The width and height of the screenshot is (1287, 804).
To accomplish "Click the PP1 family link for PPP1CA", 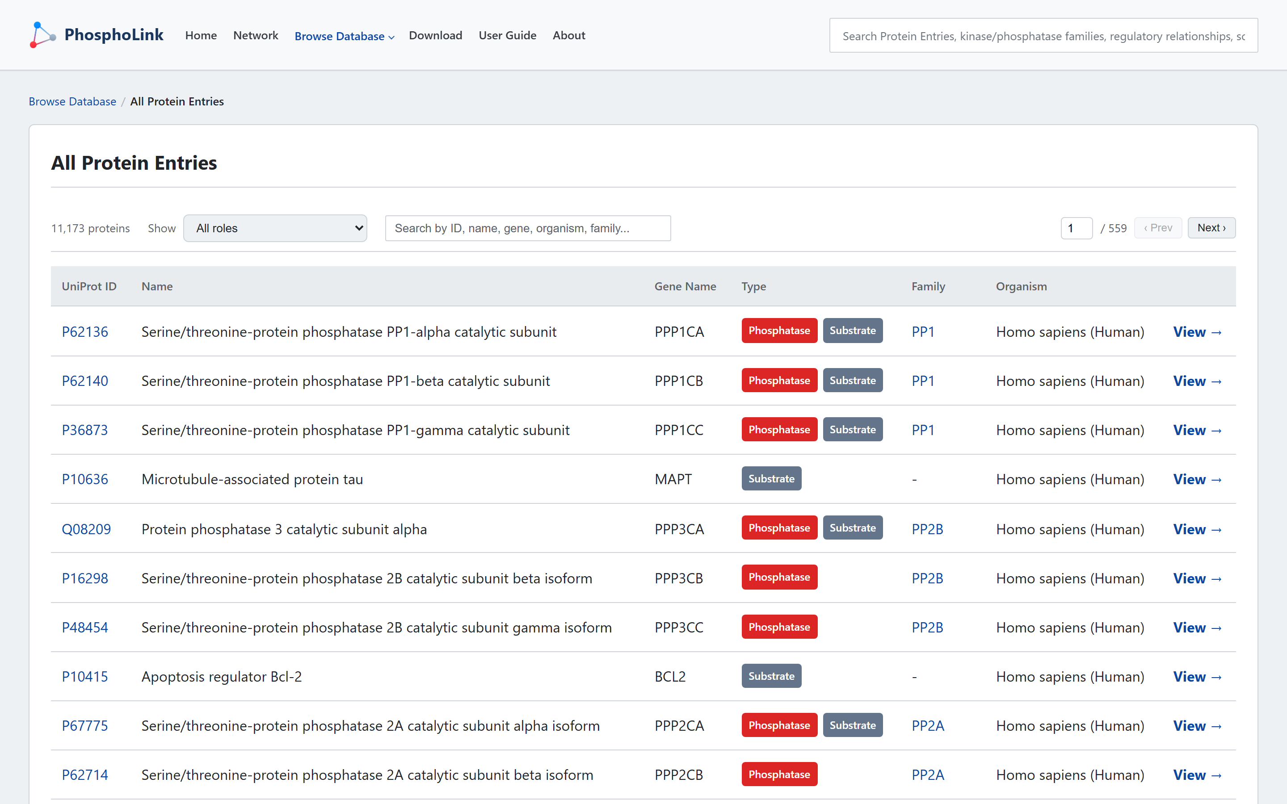I will tap(923, 332).
